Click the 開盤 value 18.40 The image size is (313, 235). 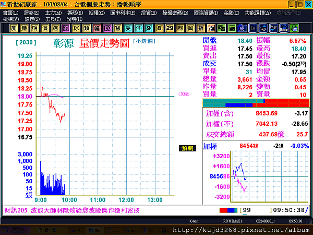(245, 41)
